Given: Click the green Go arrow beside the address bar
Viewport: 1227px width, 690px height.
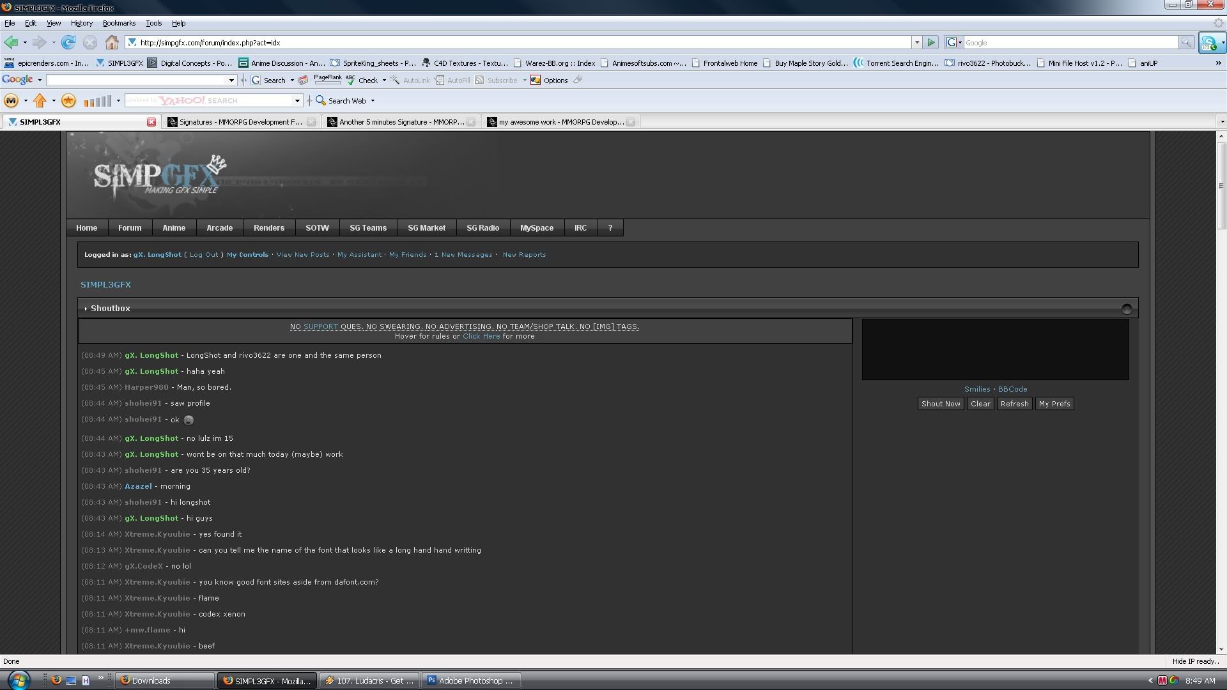Looking at the screenshot, I should pos(931,43).
